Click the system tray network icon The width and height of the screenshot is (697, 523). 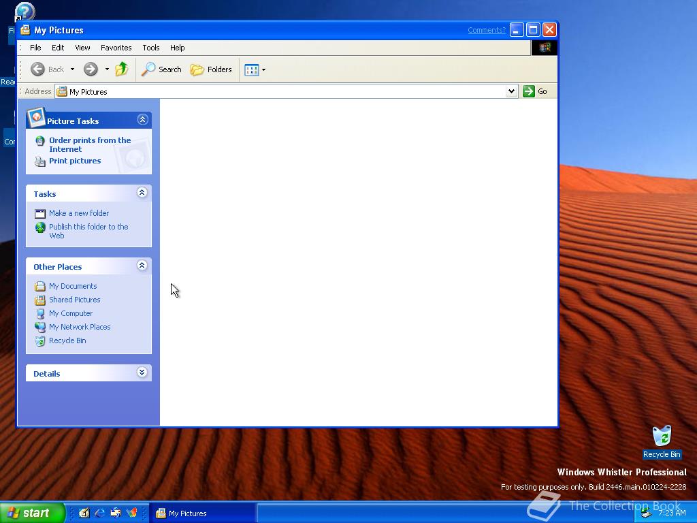(x=646, y=513)
